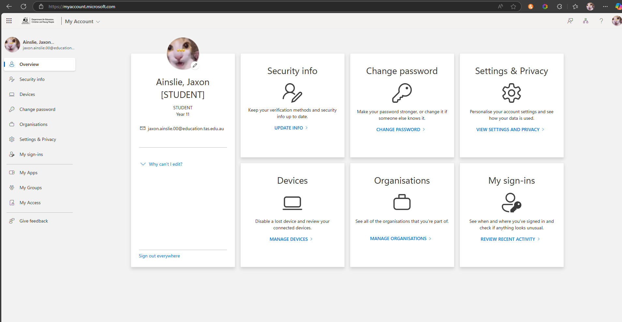The height and width of the screenshot is (322, 622).
Task: Click the large profile photo on the card
Action: coord(183,54)
